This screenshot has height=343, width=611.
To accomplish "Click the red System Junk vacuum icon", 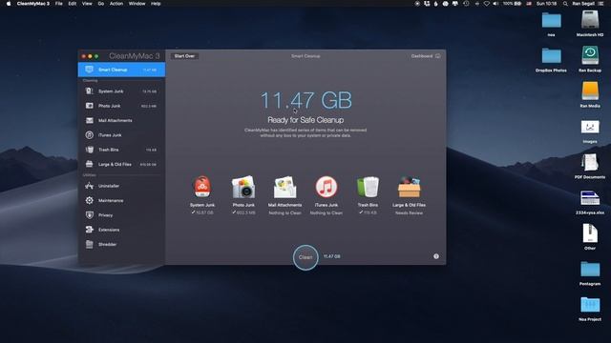I will [201, 187].
